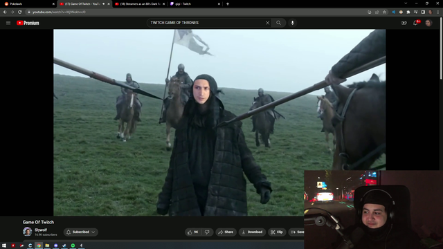The height and width of the screenshot is (249, 443).
Task: Open the Windows Start menu
Action: pyautogui.click(x=4, y=246)
